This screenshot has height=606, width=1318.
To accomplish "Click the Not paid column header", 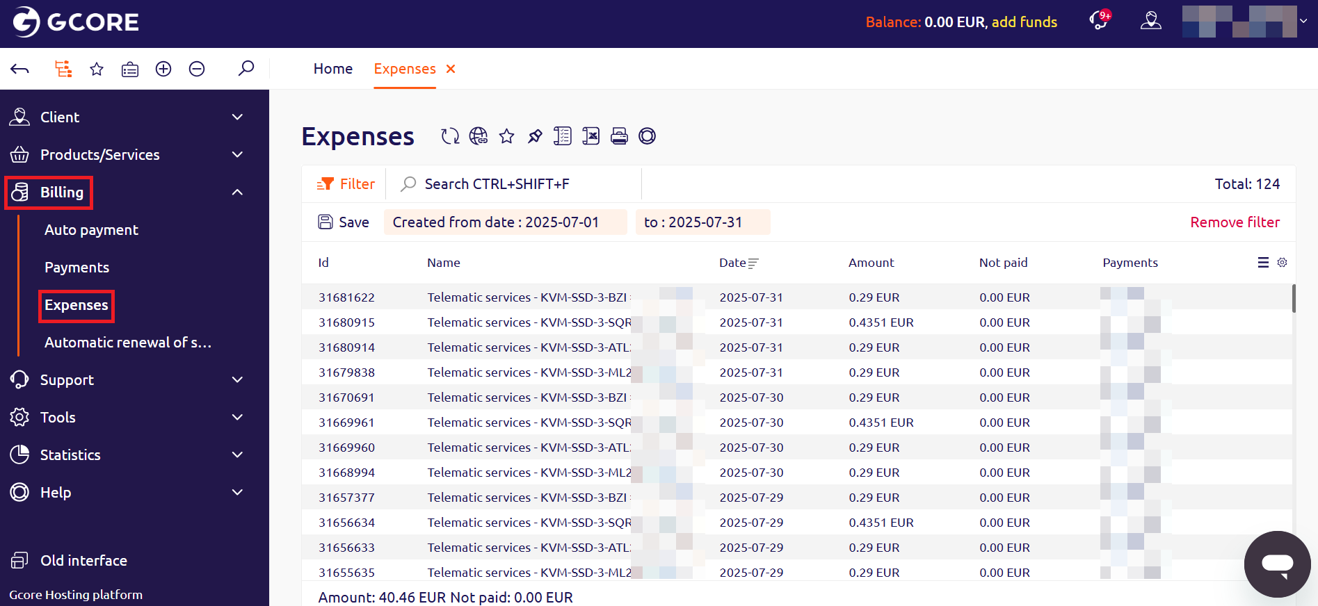I will tap(1003, 263).
